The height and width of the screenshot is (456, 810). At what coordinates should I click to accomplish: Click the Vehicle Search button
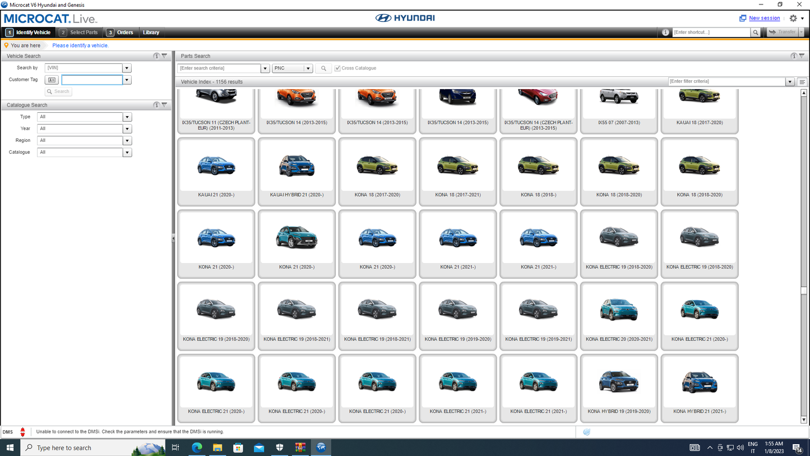point(58,91)
